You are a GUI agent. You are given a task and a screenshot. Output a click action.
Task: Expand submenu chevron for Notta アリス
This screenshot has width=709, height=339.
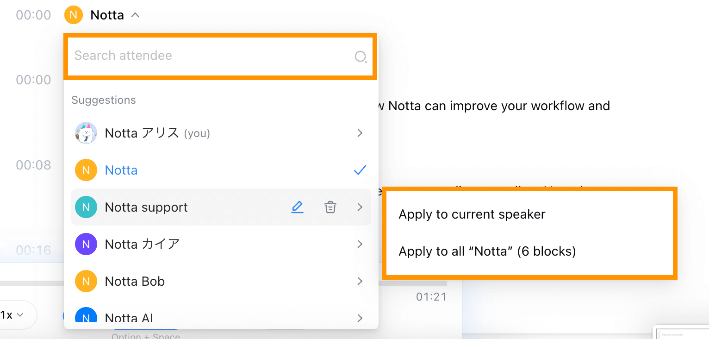click(360, 133)
